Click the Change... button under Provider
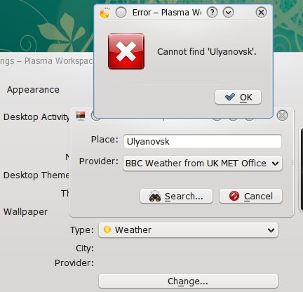 point(188,281)
